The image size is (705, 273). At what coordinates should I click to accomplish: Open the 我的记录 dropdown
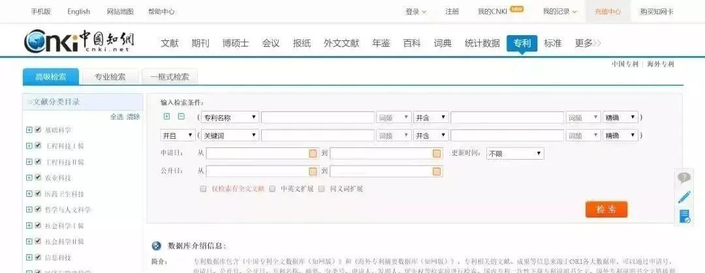(x=559, y=12)
